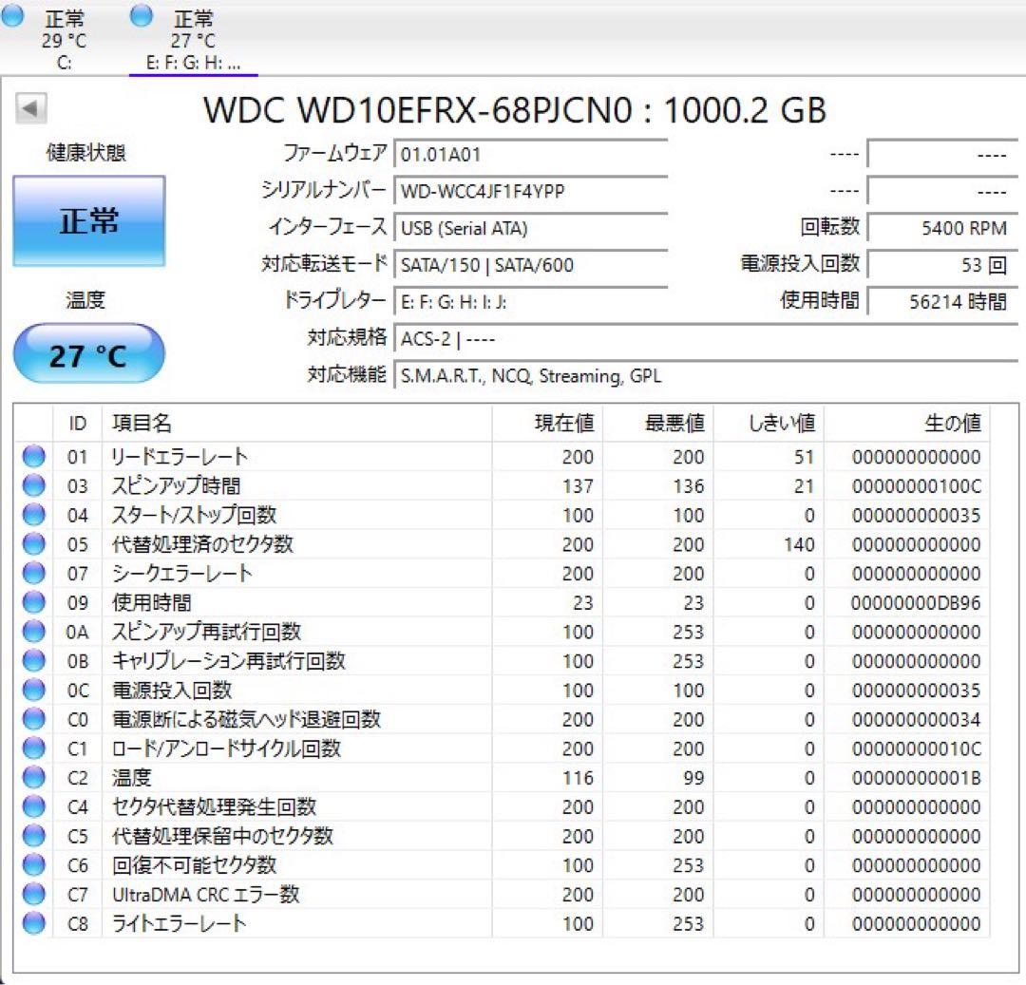Click the blue indicator beside リードエラーレート
The height and width of the screenshot is (985, 1026).
[x=33, y=457]
